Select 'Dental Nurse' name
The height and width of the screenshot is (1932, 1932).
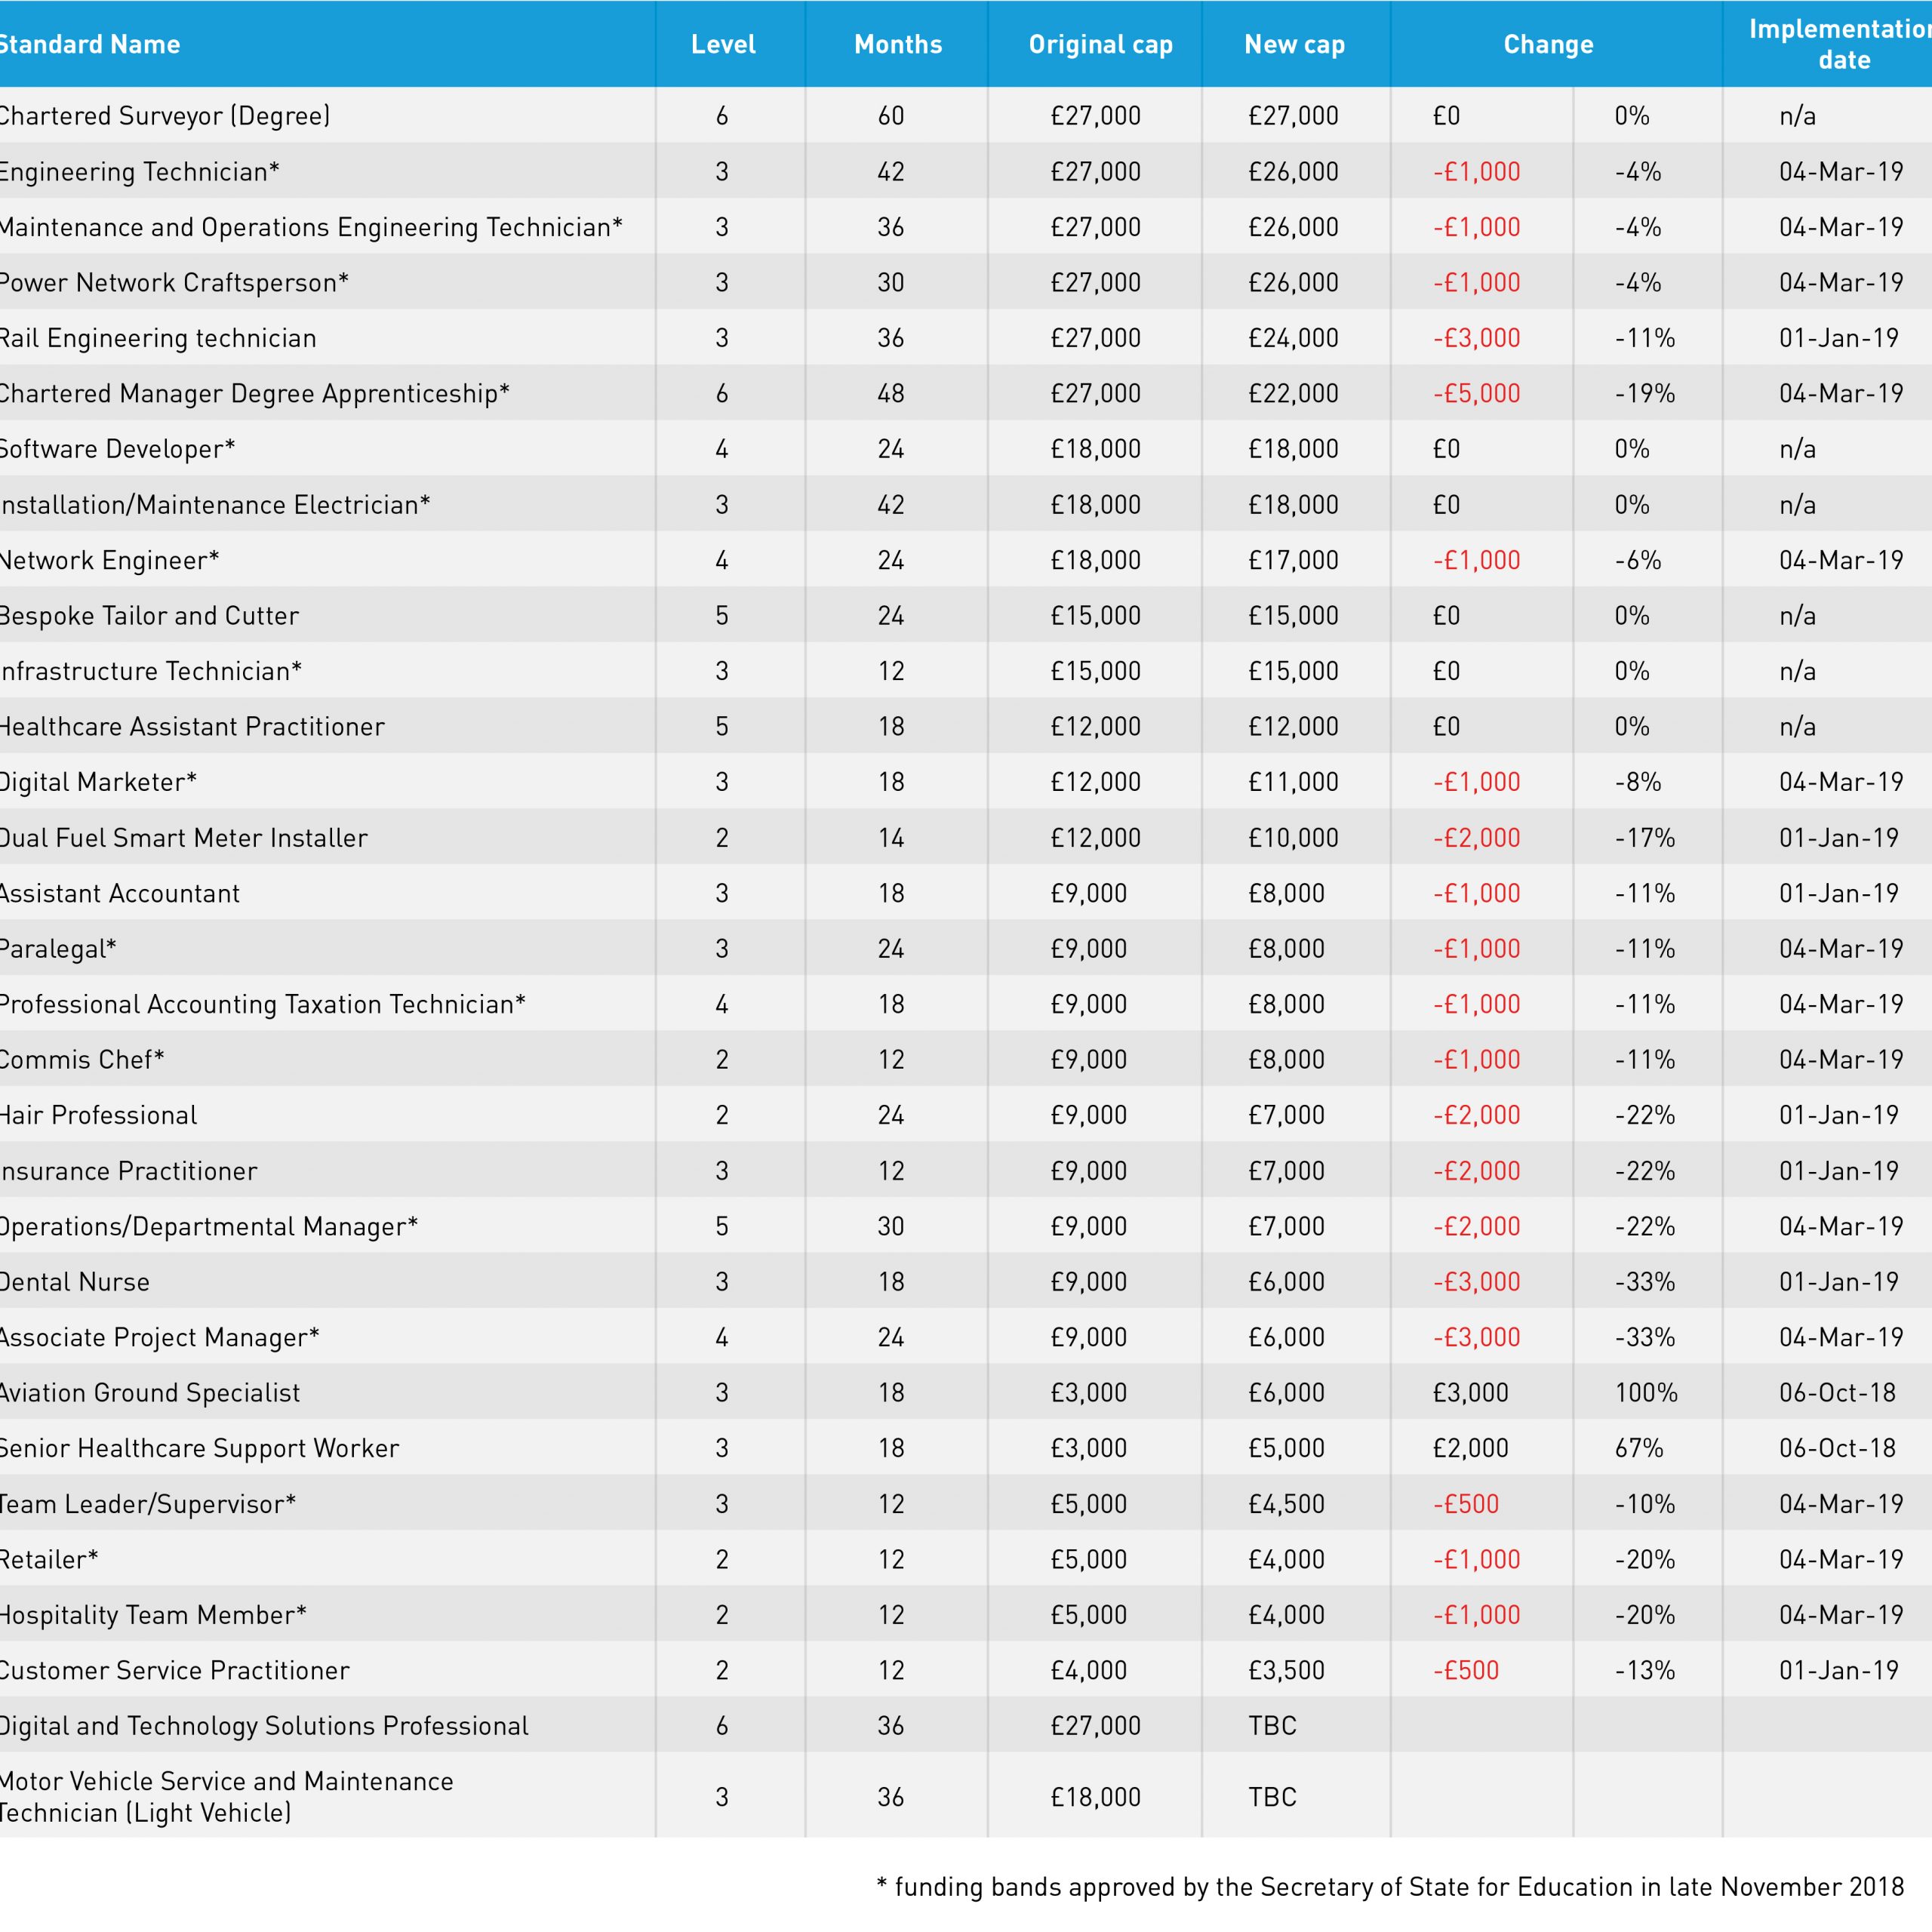click(x=74, y=1282)
